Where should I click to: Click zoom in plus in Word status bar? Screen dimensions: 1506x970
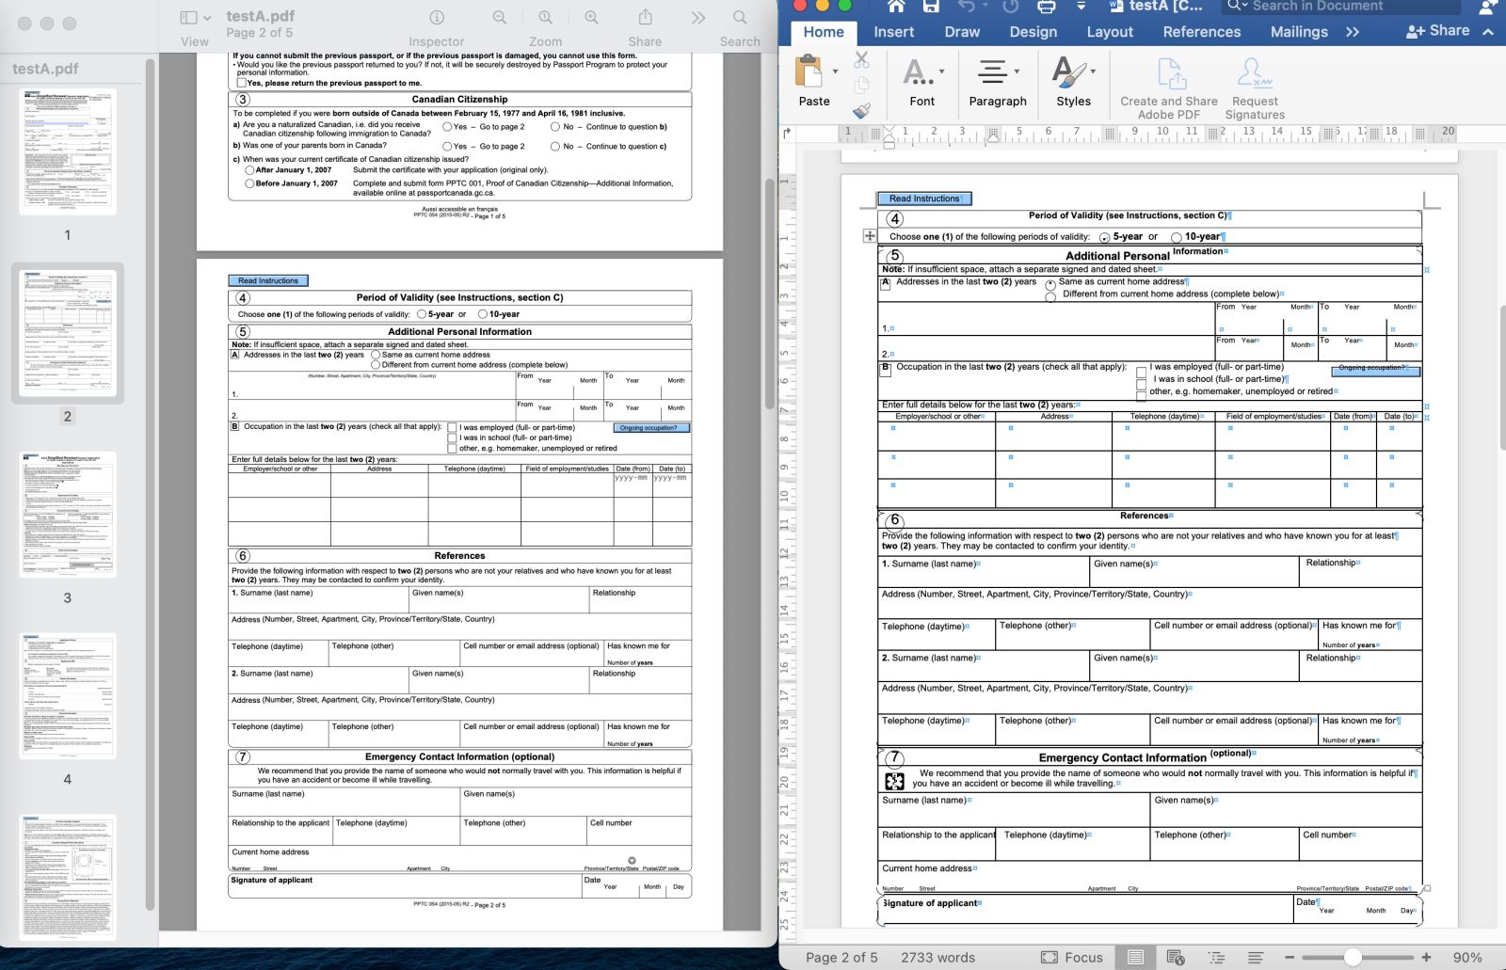(1426, 957)
